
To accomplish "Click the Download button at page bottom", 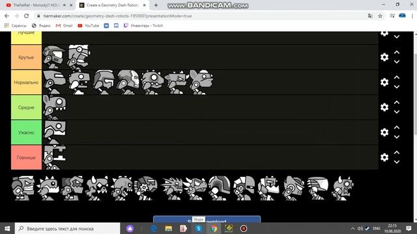I will coord(207,220).
